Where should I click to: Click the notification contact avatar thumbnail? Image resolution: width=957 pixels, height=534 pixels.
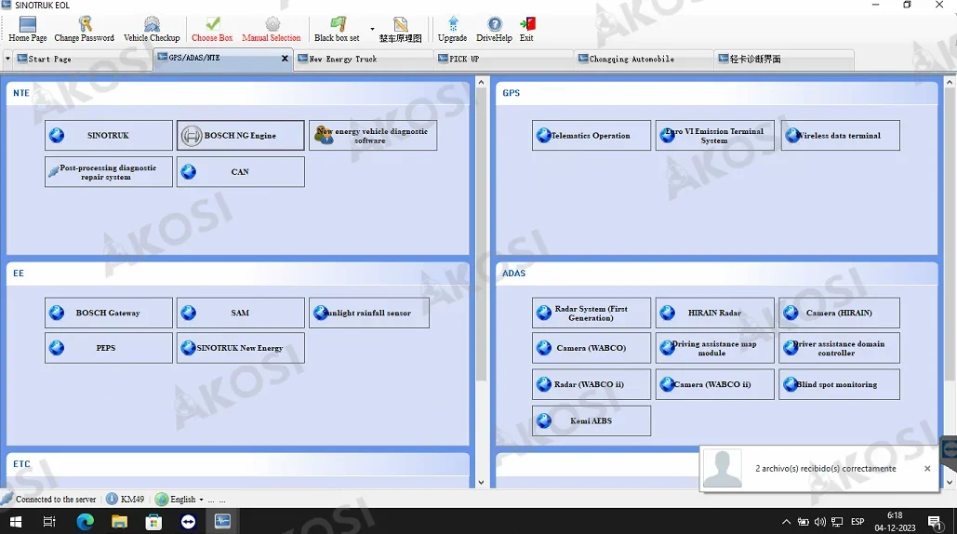tap(723, 468)
